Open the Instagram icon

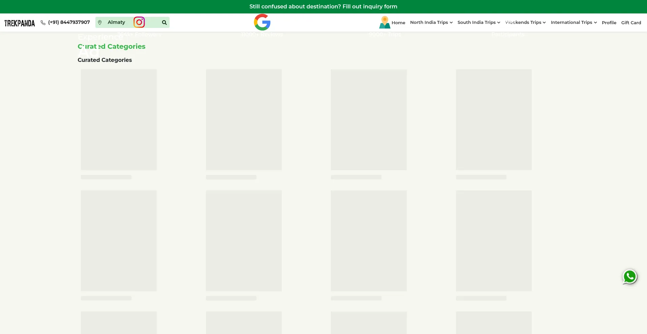click(139, 22)
